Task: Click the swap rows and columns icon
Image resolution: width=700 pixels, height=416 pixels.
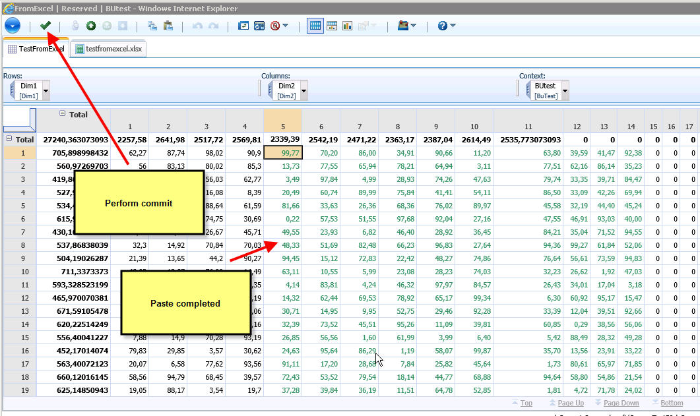Action: coord(244,26)
